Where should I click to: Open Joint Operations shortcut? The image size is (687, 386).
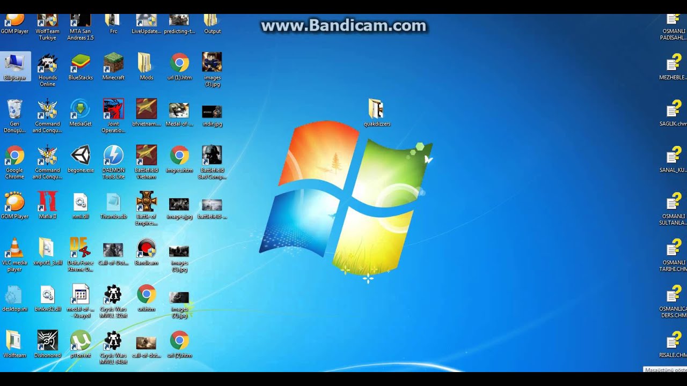click(x=113, y=116)
